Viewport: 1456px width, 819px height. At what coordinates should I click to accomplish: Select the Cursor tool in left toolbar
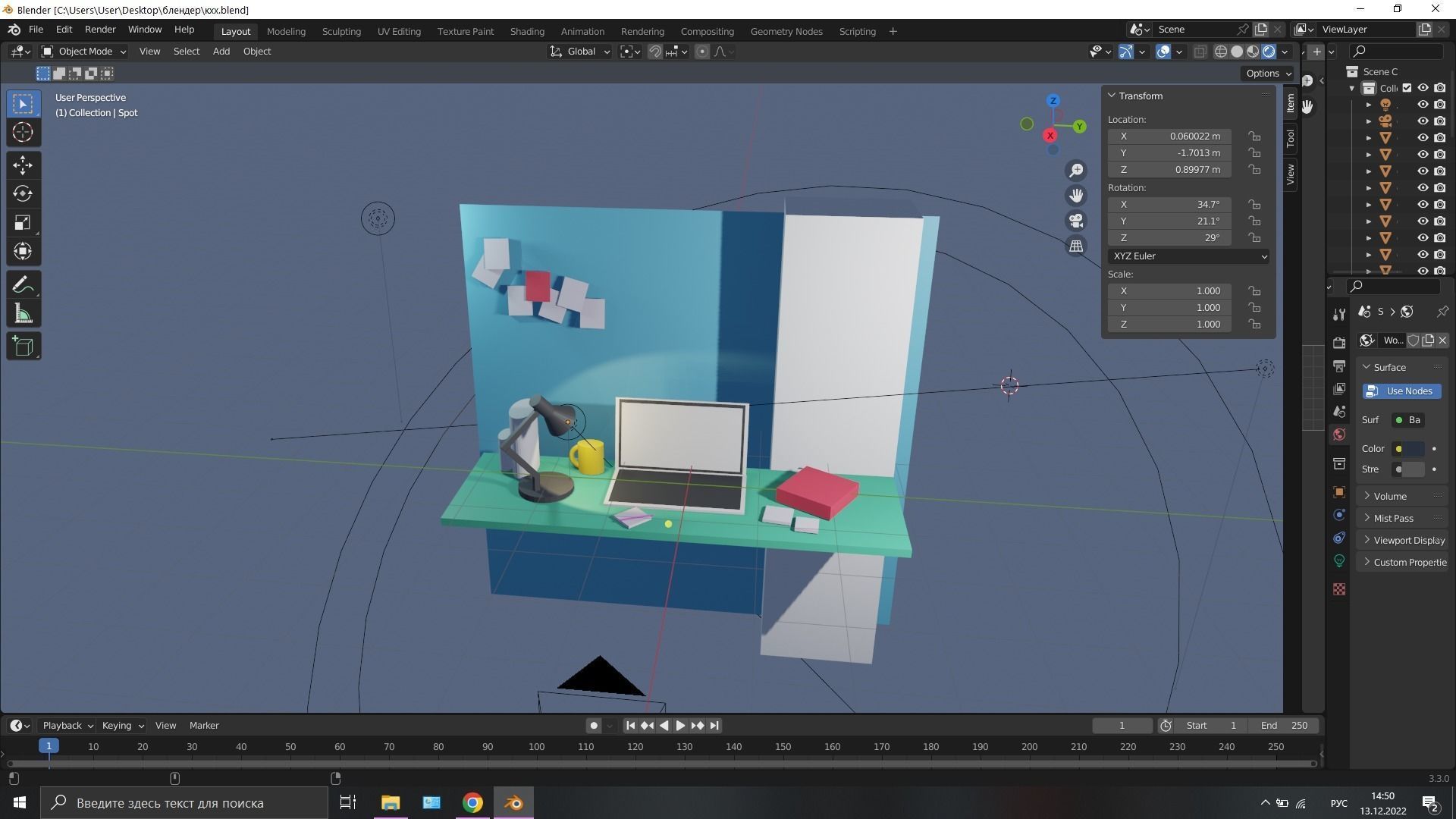pyautogui.click(x=23, y=133)
